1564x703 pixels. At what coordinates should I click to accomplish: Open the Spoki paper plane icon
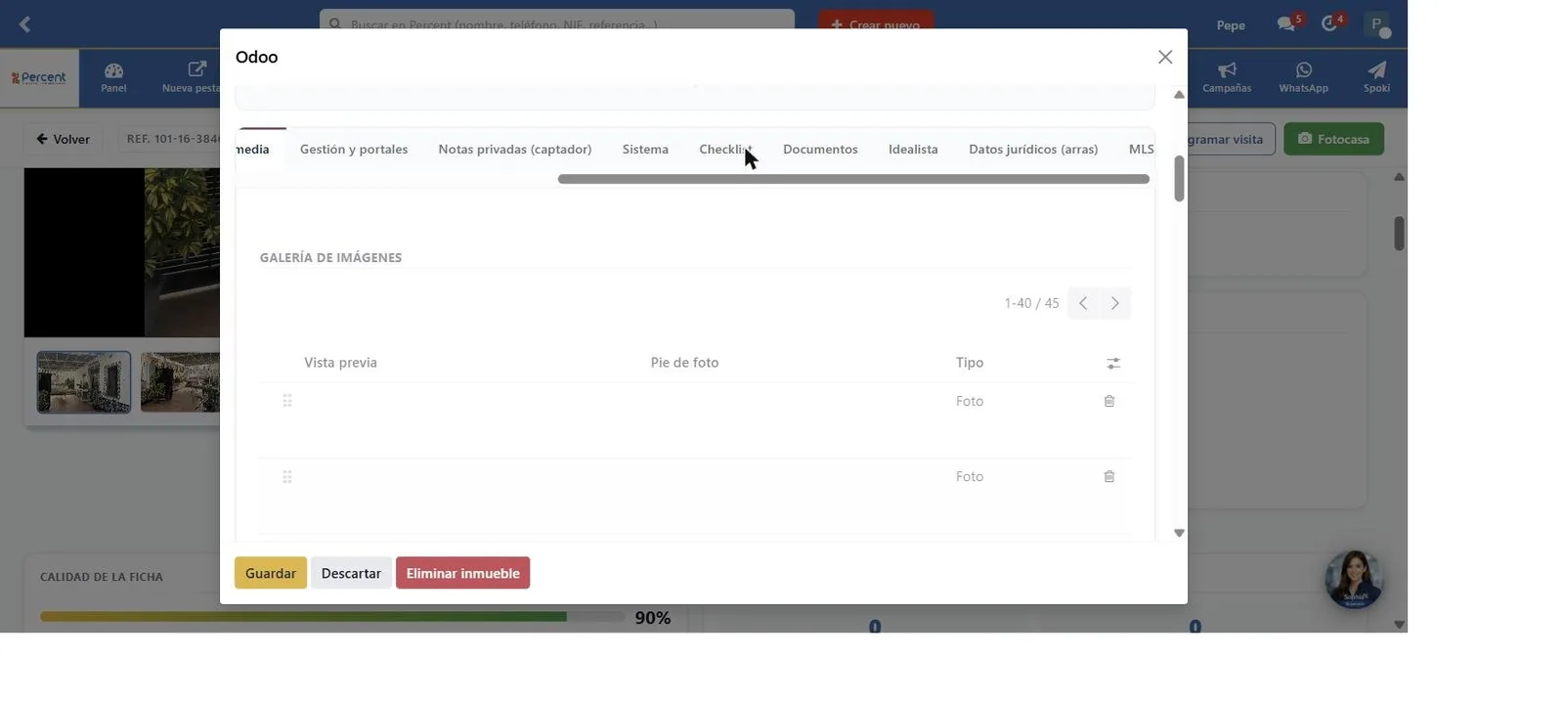point(1376,77)
